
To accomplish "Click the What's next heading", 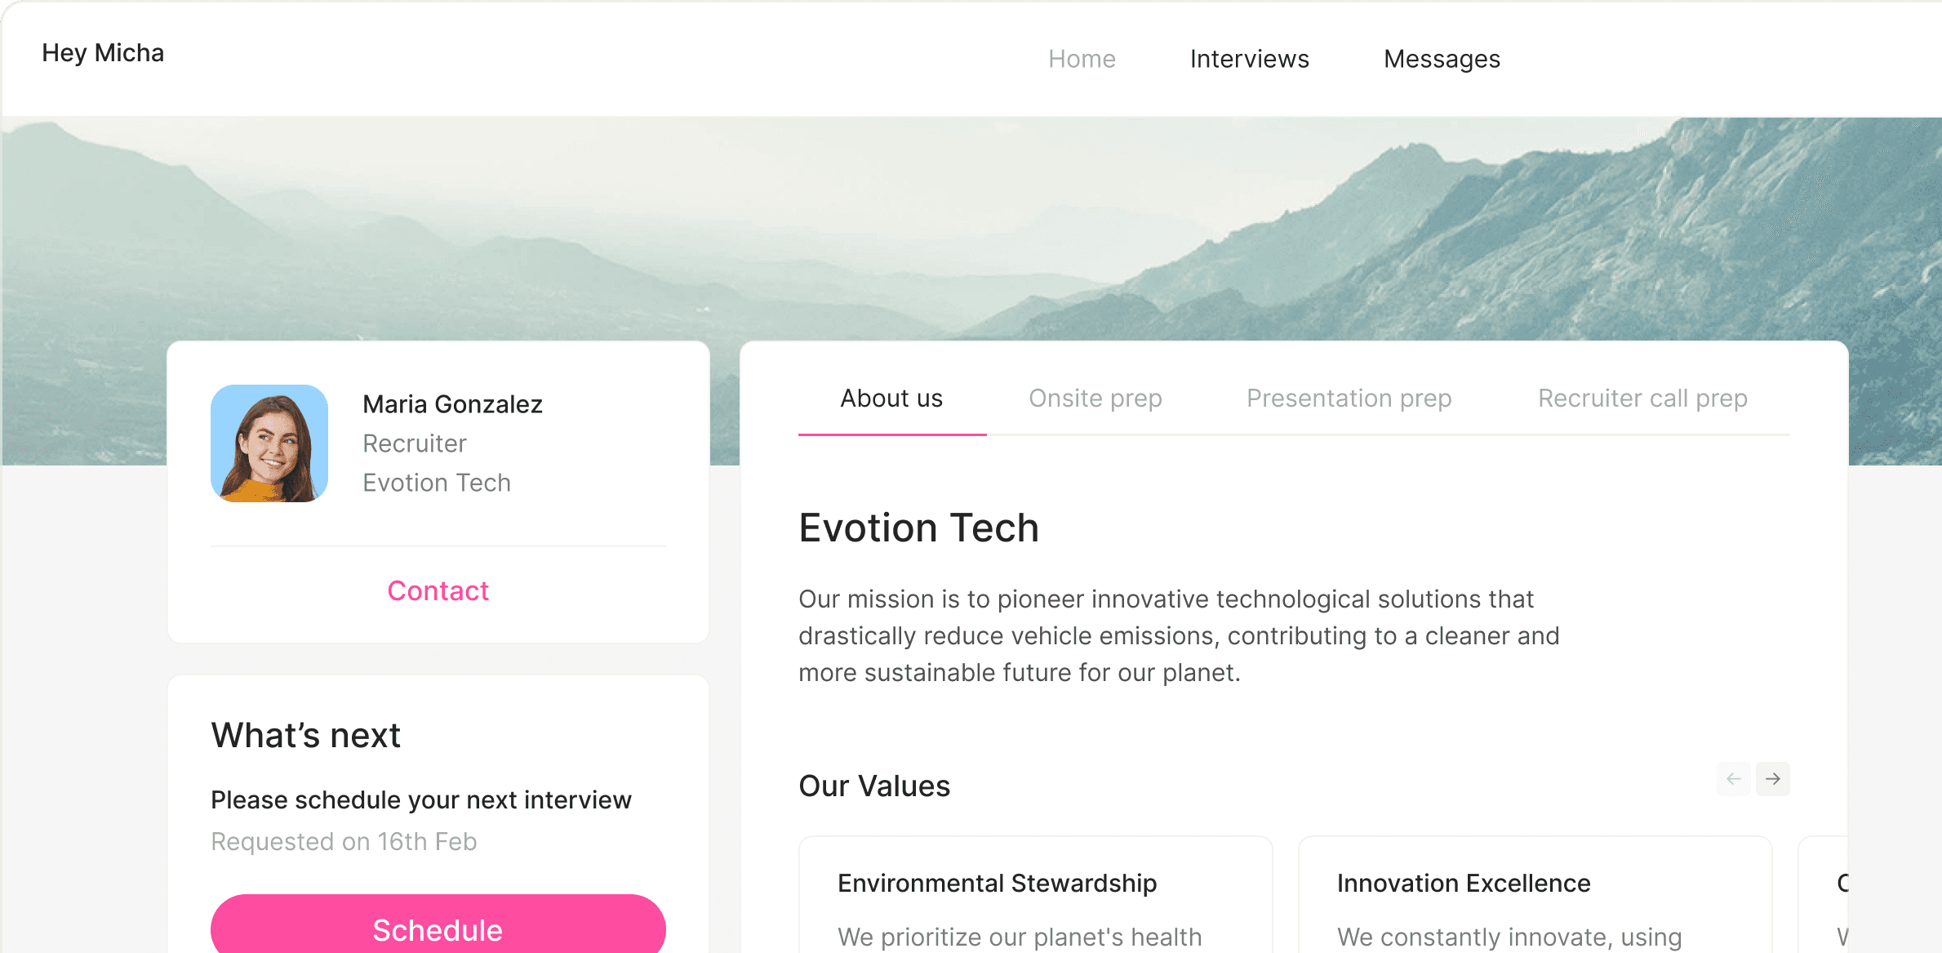I will (x=305, y=735).
